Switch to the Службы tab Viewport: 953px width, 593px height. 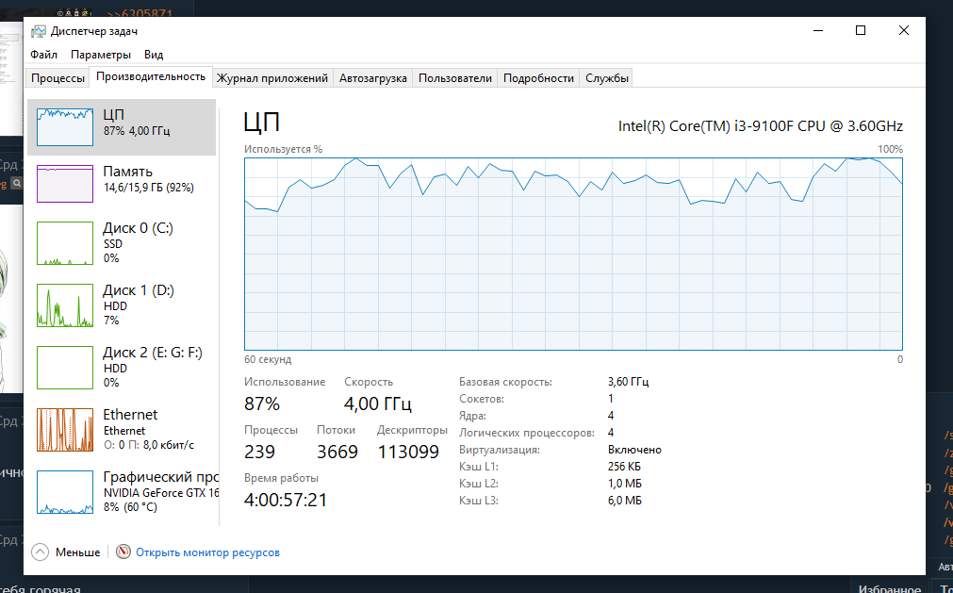click(606, 78)
